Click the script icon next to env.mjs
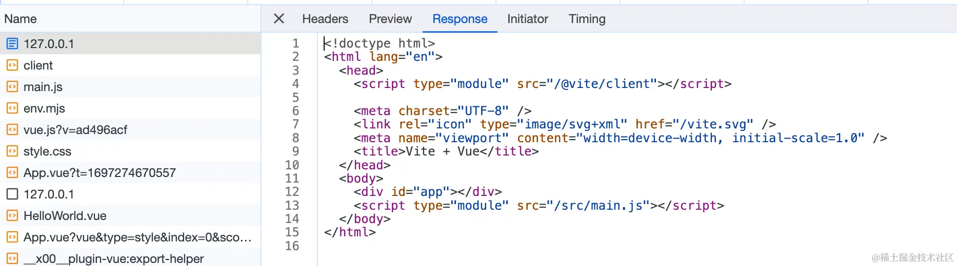The image size is (957, 266). (x=12, y=108)
